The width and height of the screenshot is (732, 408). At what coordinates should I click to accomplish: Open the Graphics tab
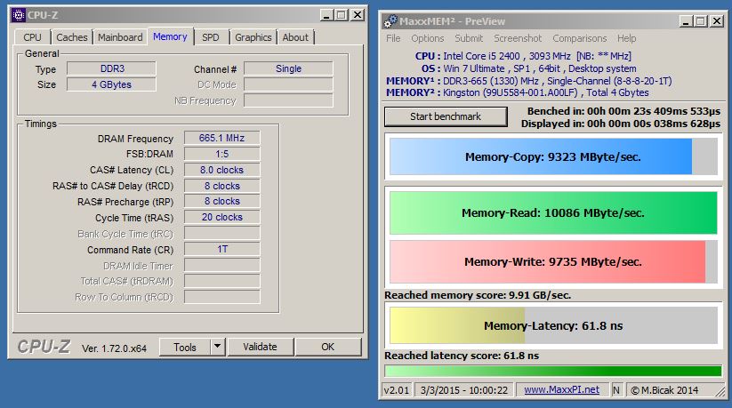(x=253, y=37)
